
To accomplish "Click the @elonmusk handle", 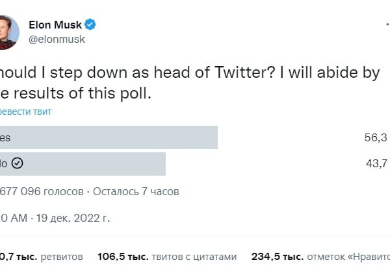I will 57,39.
